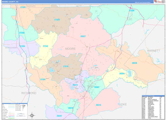
Task: Click the HOKE county label
Action: click(123, 104)
